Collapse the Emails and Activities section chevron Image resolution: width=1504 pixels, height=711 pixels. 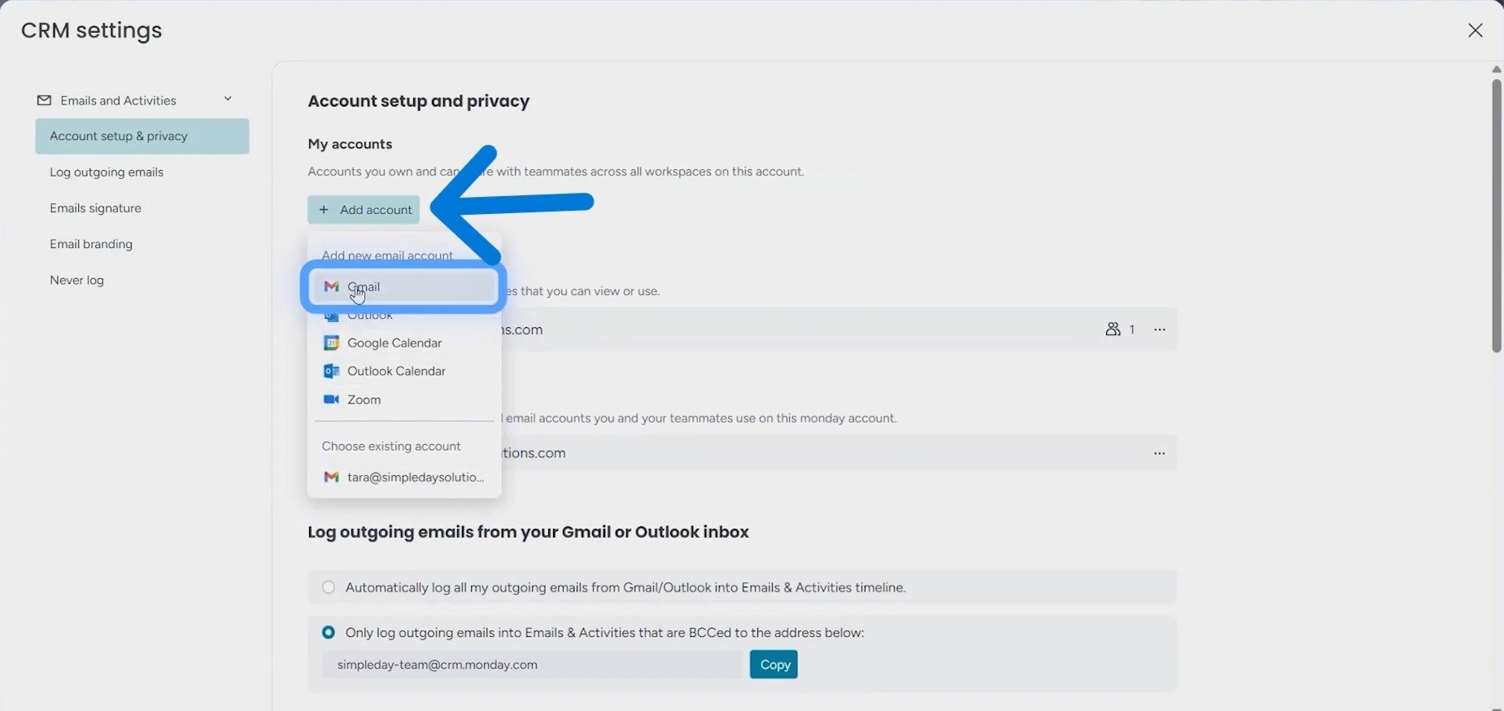(x=228, y=99)
